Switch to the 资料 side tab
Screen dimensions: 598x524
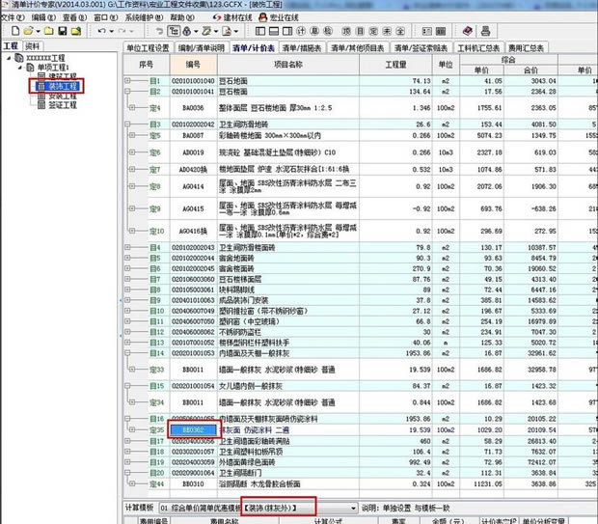[33, 46]
